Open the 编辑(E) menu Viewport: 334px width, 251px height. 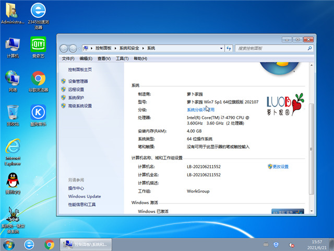(86, 59)
